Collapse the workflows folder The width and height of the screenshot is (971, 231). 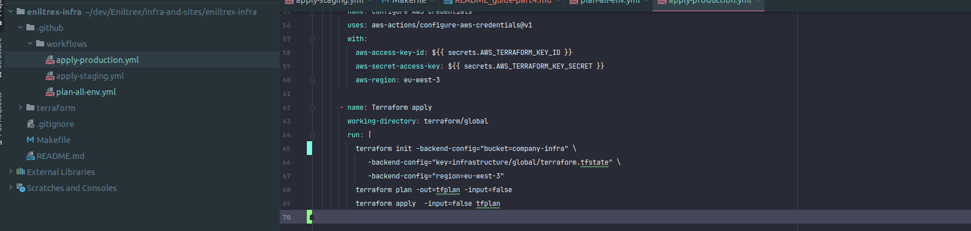tap(30, 43)
